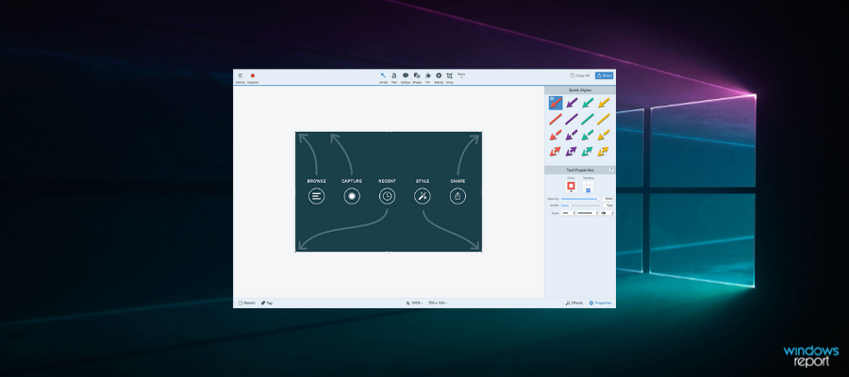Adjust the Width slider

point(580,205)
